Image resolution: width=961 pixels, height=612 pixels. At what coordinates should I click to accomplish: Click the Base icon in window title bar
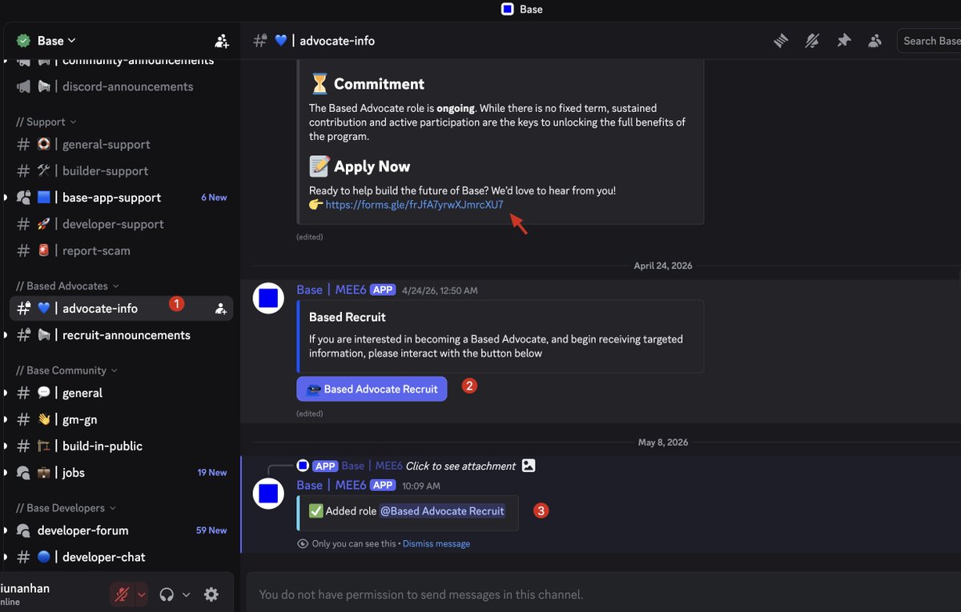507,10
